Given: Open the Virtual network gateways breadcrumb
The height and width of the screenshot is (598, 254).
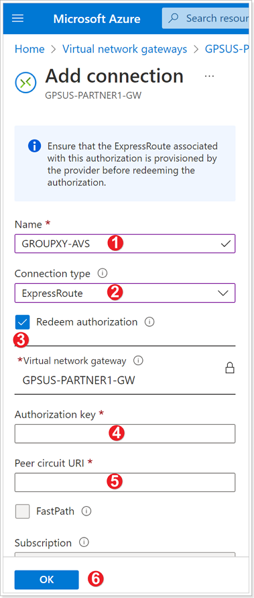Looking at the screenshot, I should pyautogui.click(x=125, y=49).
